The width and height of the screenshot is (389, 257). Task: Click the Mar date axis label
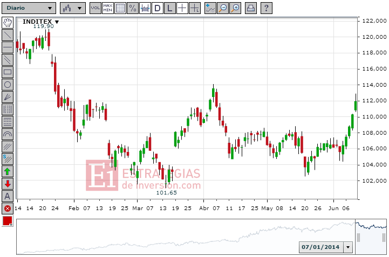click(x=138, y=208)
